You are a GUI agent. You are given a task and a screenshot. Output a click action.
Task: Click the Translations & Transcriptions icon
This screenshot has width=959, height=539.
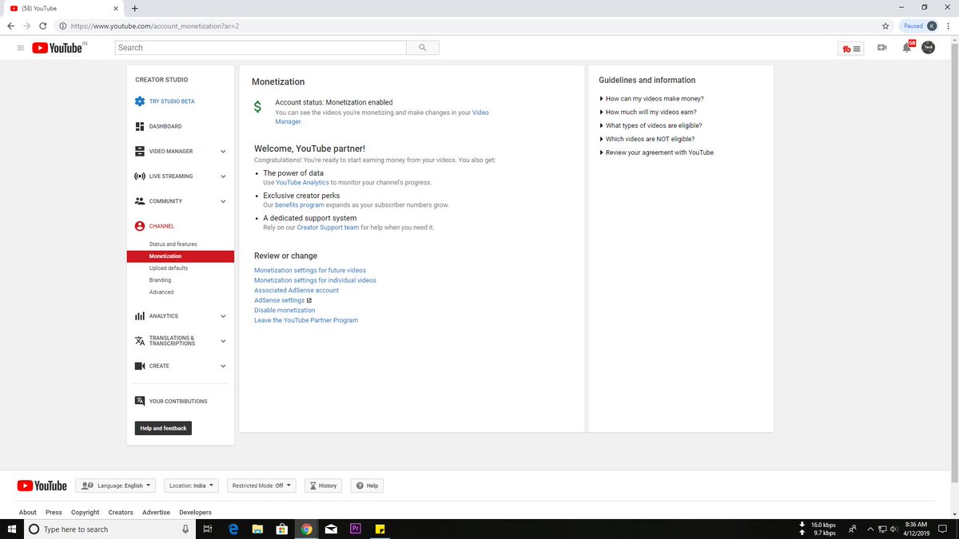tap(140, 341)
